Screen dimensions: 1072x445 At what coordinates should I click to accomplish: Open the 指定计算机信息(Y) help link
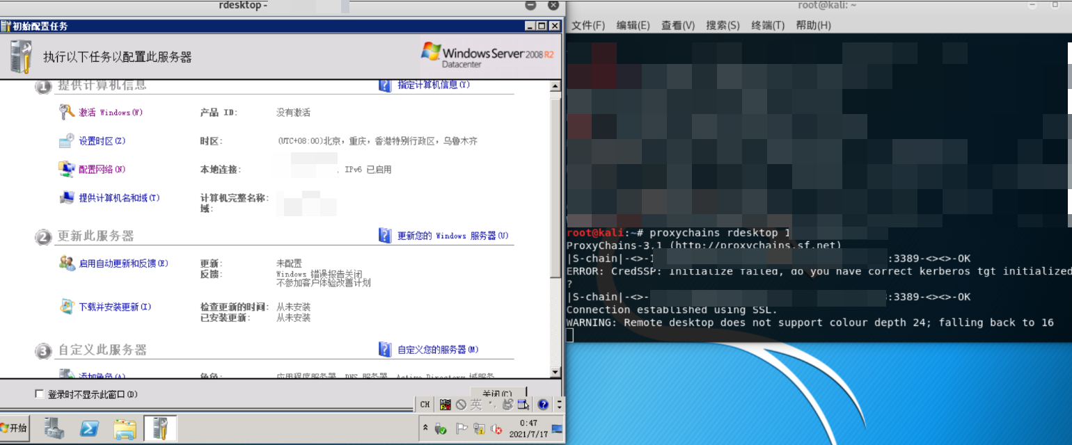tap(434, 85)
